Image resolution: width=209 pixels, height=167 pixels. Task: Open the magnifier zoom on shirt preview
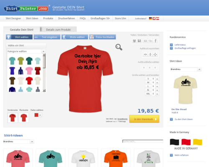pos(119,47)
